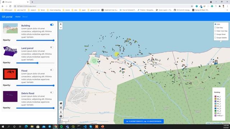Reset map to home view
This screenshot has width=230, height=129.
coord(61,103)
